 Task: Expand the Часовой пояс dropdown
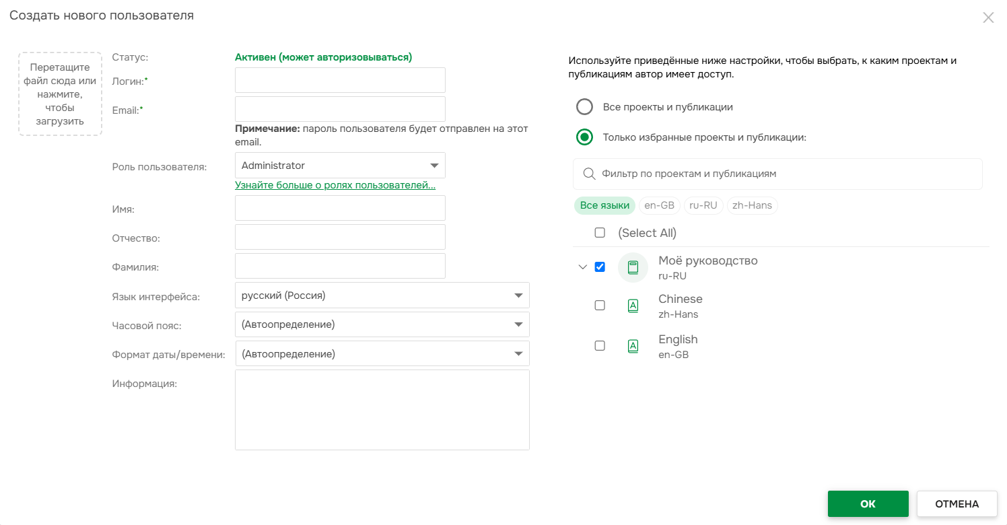(x=382, y=324)
